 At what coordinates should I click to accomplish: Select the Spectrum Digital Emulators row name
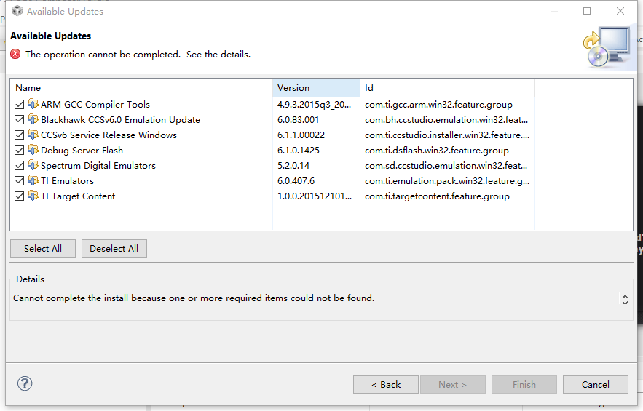[x=98, y=166]
